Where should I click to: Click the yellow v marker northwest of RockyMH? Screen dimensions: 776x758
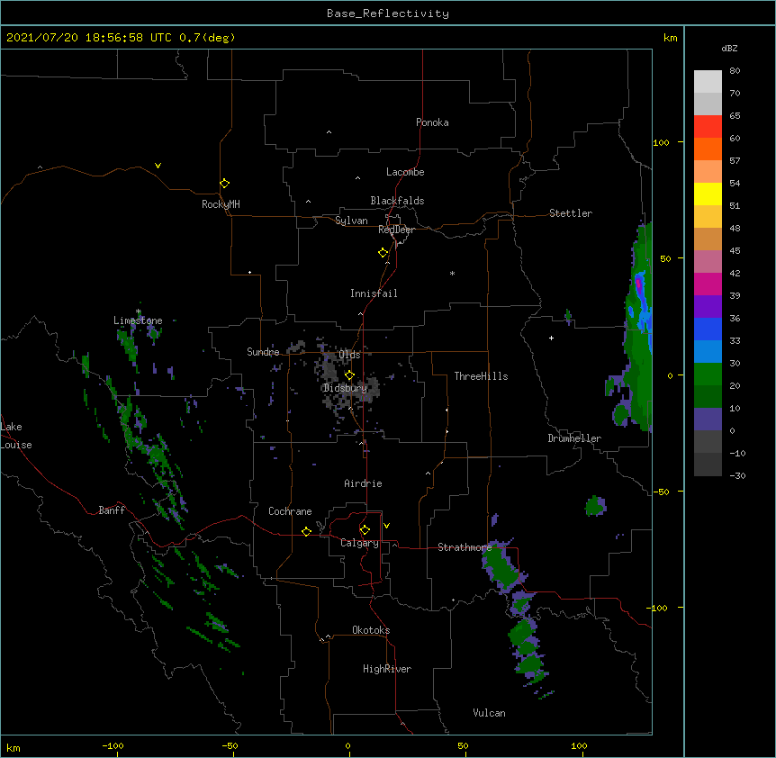pos(158,166)
